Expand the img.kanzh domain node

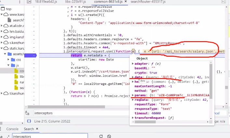[2, 37]
